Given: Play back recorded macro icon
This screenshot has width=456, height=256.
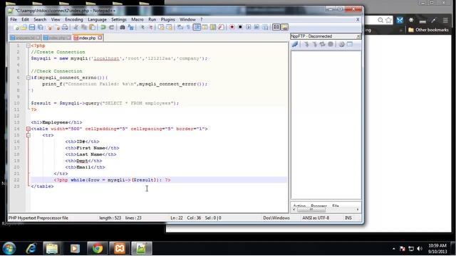Looking at the screenshot, I should click(248, 27).
